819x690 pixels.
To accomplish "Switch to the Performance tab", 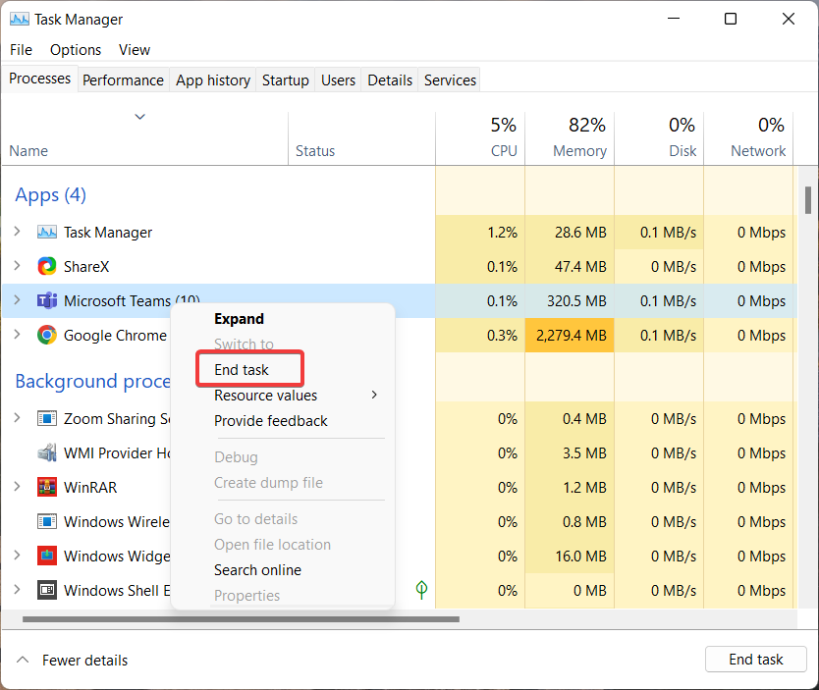I will pyautogui.click(x=124, y=80).
